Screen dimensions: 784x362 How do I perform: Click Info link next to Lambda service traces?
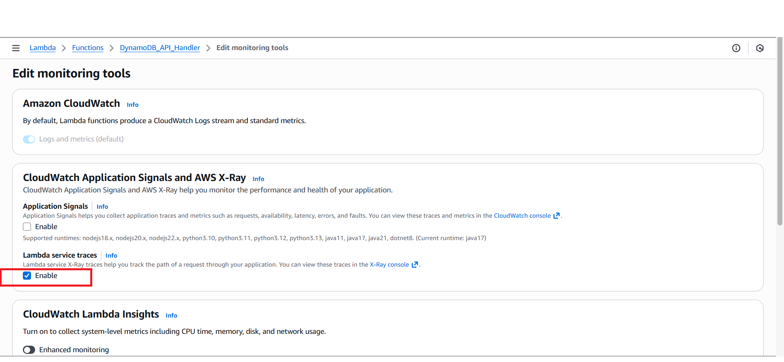(111, 256)
